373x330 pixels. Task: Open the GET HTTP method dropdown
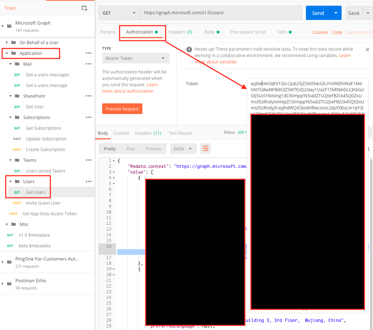(120, 13)
